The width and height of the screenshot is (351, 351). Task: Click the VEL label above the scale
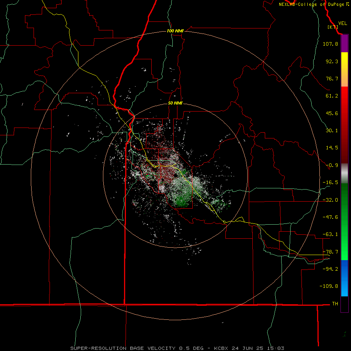(342, 23)
